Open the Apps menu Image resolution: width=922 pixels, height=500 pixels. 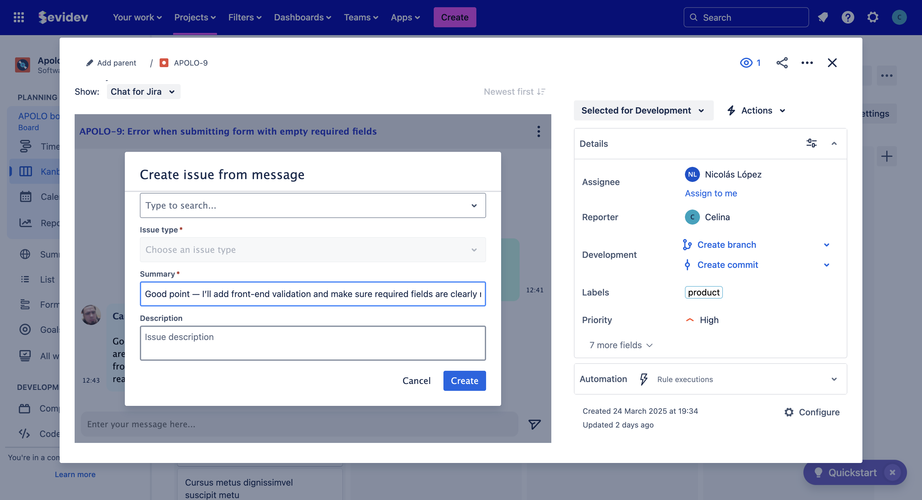coord(405,17)
